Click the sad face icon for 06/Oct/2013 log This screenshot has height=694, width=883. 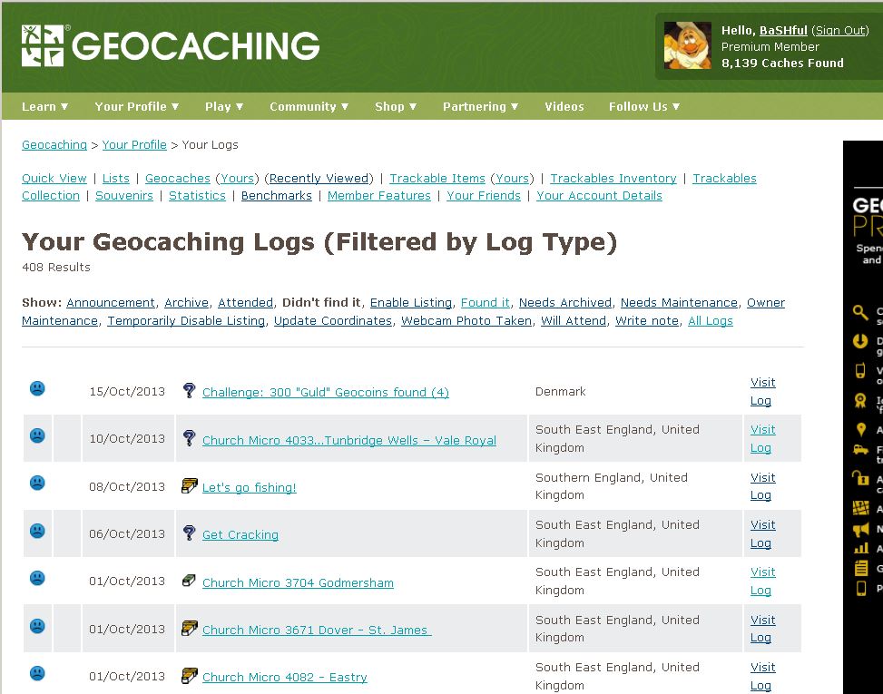[x=37, y=531]
